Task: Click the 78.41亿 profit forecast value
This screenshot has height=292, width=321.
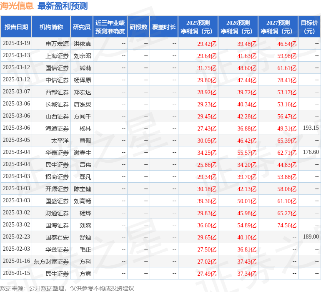Action: [286, 80]
